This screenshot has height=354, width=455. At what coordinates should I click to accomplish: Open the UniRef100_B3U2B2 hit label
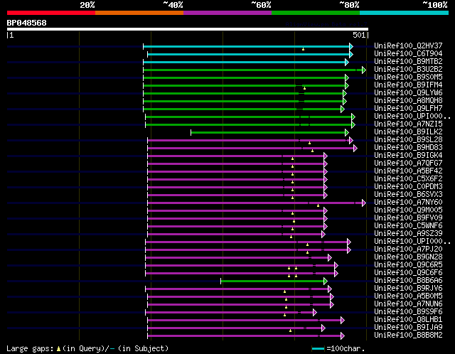click(408, 69)
